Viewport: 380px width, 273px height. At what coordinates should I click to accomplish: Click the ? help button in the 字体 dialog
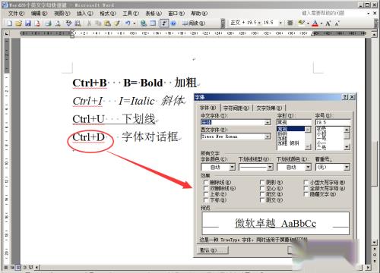pyautogui.click(x=345, y=97)
